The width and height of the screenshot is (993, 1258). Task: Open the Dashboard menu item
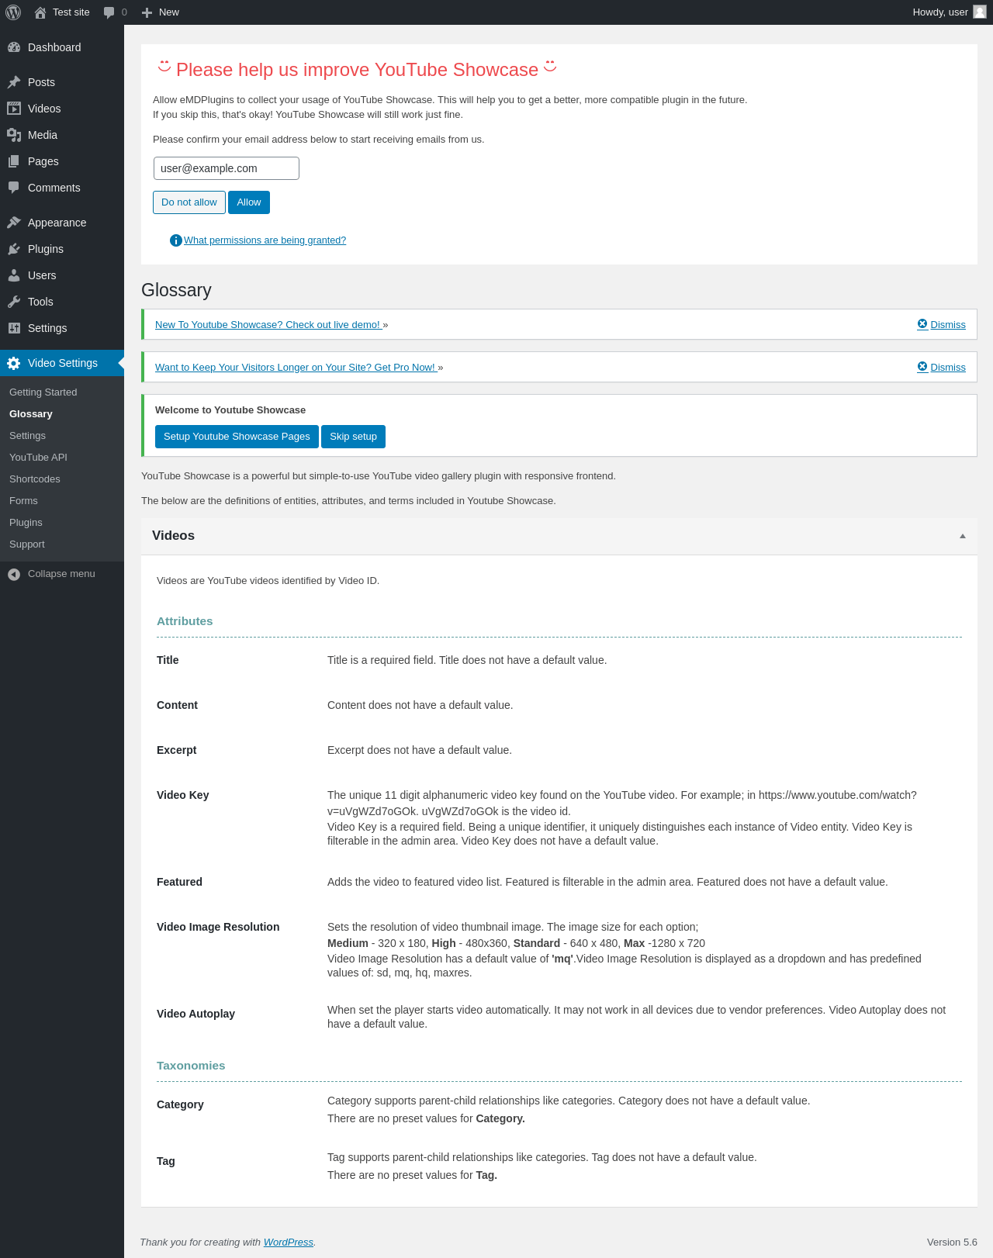click(x=62, y=47)
